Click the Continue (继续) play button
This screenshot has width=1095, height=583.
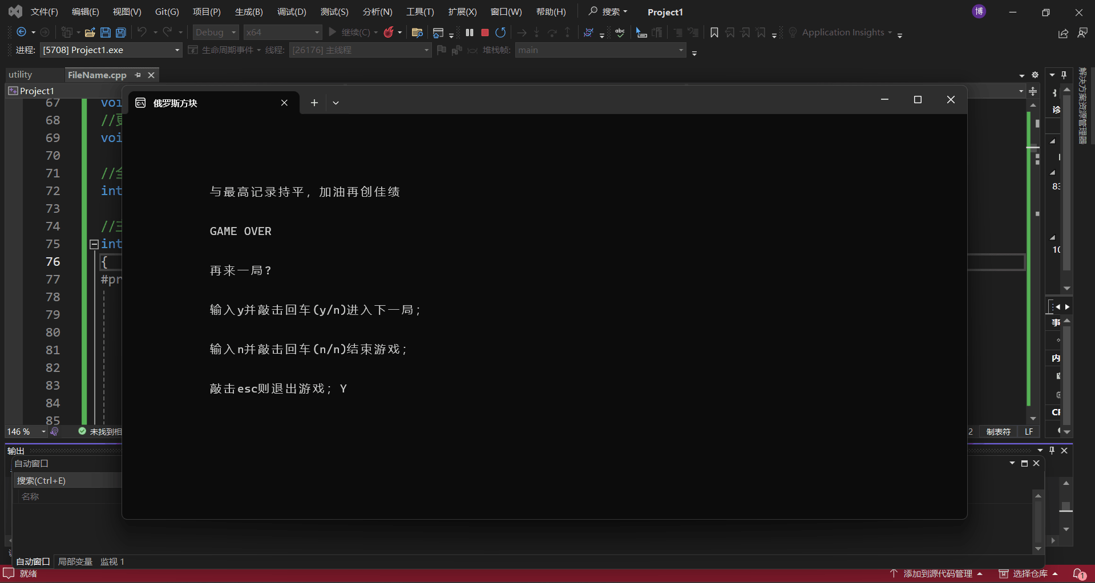pos(333,33)
